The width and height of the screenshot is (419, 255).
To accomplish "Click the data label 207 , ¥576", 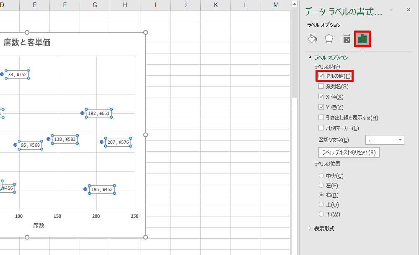I will click(x=118, y=142).
